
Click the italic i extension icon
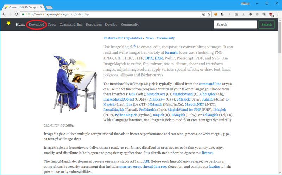click(x=243, y=14)
